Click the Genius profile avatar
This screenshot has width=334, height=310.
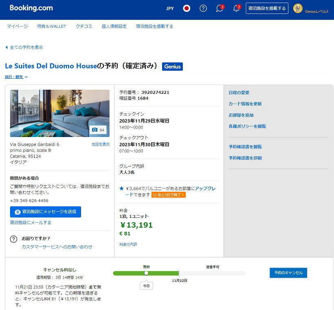(x=298, y=9)
